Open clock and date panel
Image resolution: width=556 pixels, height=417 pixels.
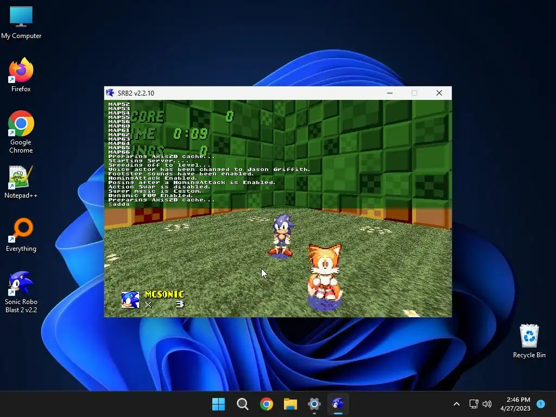515,404
